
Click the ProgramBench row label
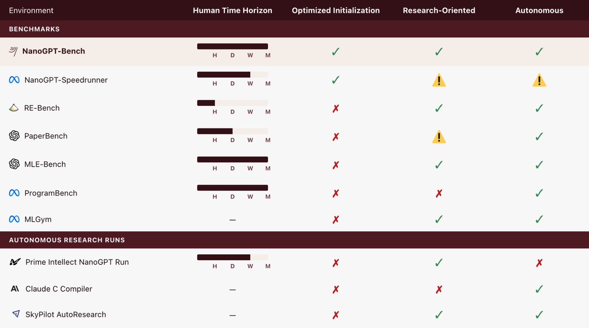(x=51, y=193)
